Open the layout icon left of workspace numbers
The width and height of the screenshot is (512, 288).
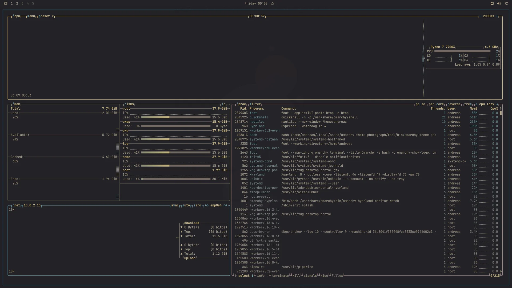click(x=6, y=3)
